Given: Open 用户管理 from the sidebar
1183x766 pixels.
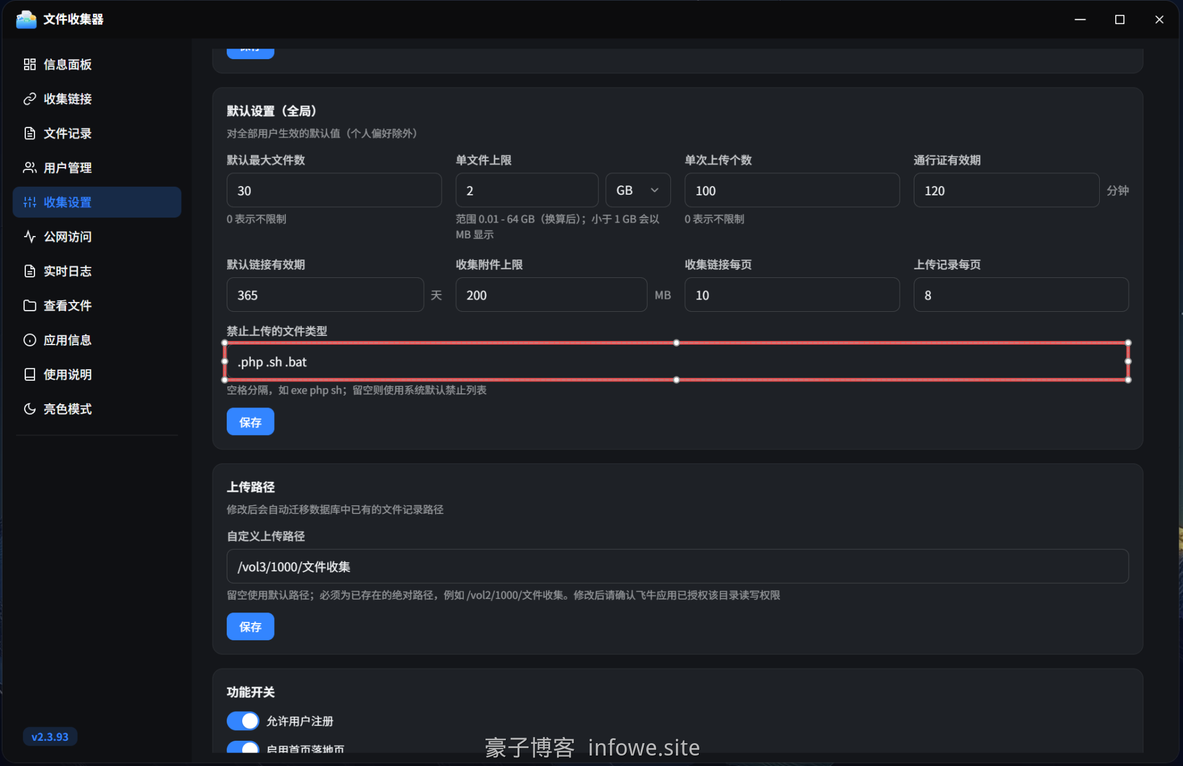Looking at the screenshot, I should (97, 168).
